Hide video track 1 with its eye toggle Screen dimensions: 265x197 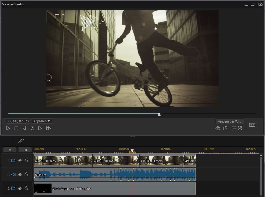click(x=20, y=160)
